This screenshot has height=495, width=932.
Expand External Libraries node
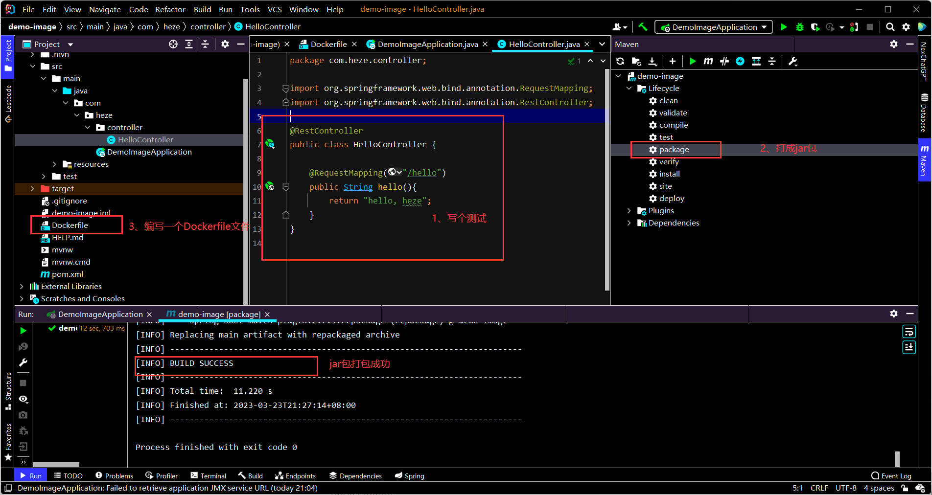click(x=22, y=286)
